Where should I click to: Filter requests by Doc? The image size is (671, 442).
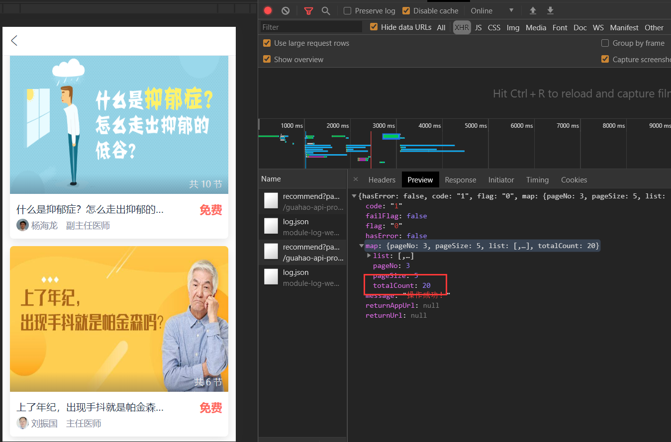(580, 27)
